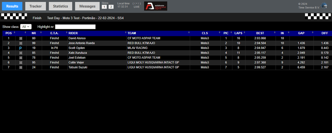The height and width of the screenshot is (133, 332).
Task: Click Tatsuki Suzuki's checkered flag icon
Action: pos(21,67)
